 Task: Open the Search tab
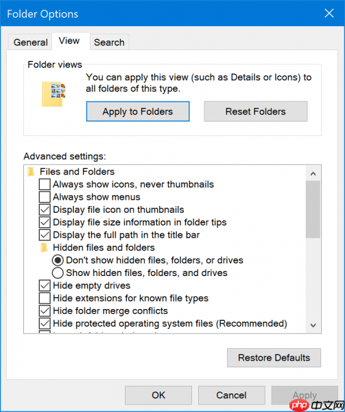pyautogui.click(x=109, y=42)
